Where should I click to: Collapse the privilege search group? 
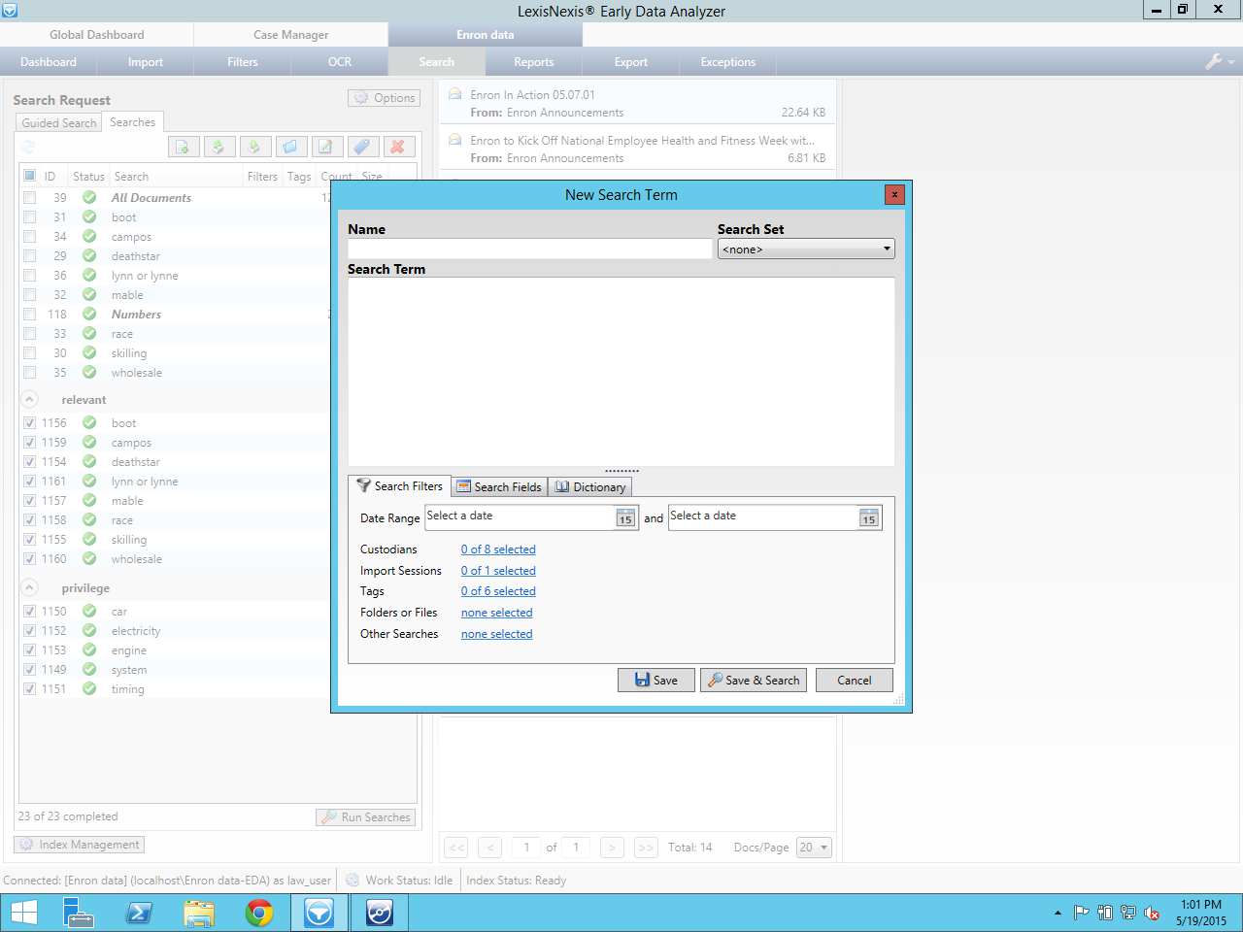(x=29, y=588)
